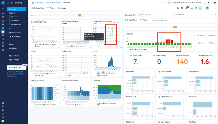
Task: Click the blue four-squares icon in top bar
Action: [x=162, y=3]
